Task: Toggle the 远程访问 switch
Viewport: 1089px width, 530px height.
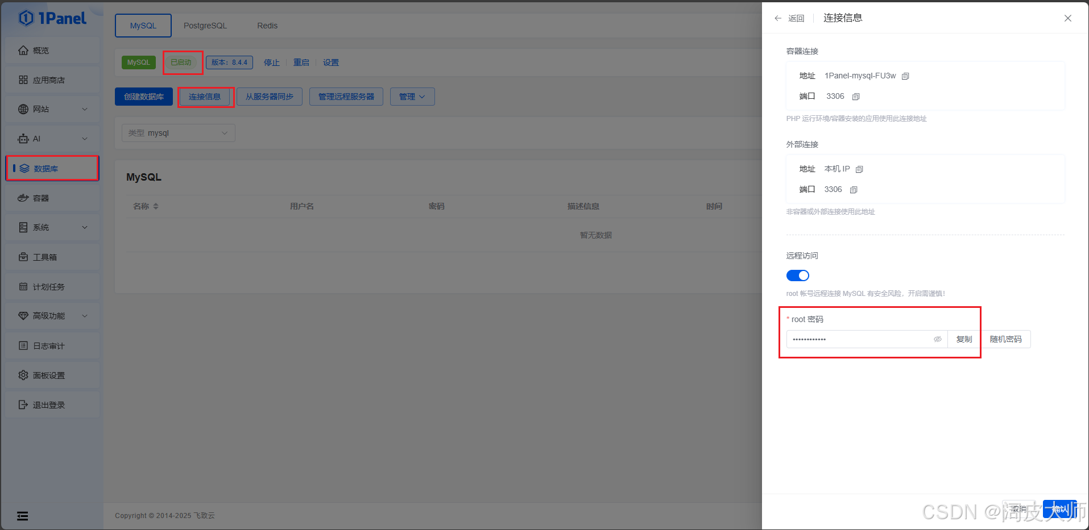Action: tap(797, 276)
